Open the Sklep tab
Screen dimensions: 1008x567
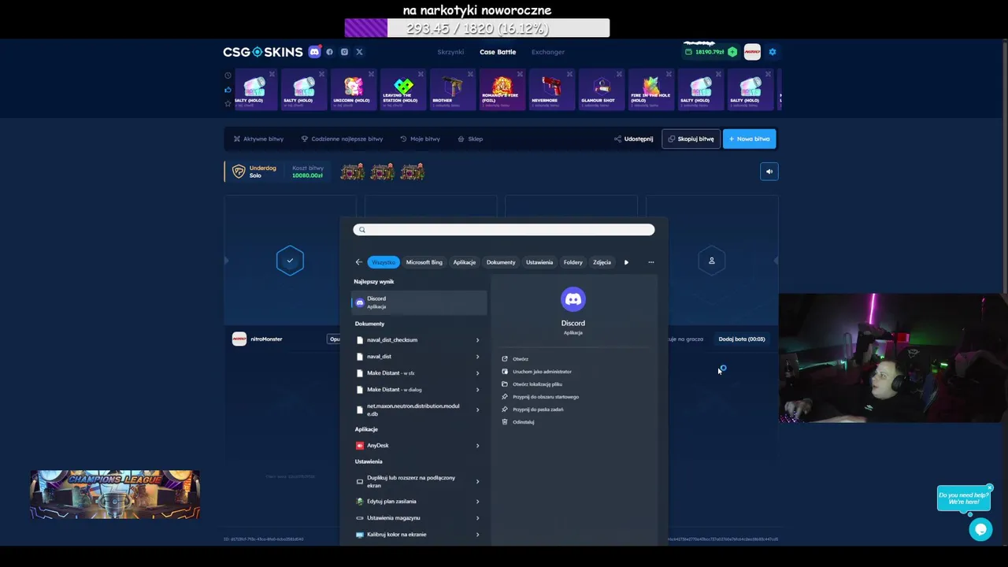(x=470, y=139)
